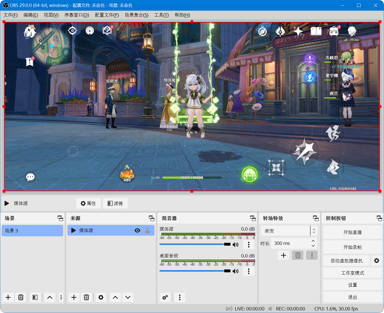Open 渐变 transition type dropdown
This screenshot has height=313, width=384.
(x=289, y=231)
